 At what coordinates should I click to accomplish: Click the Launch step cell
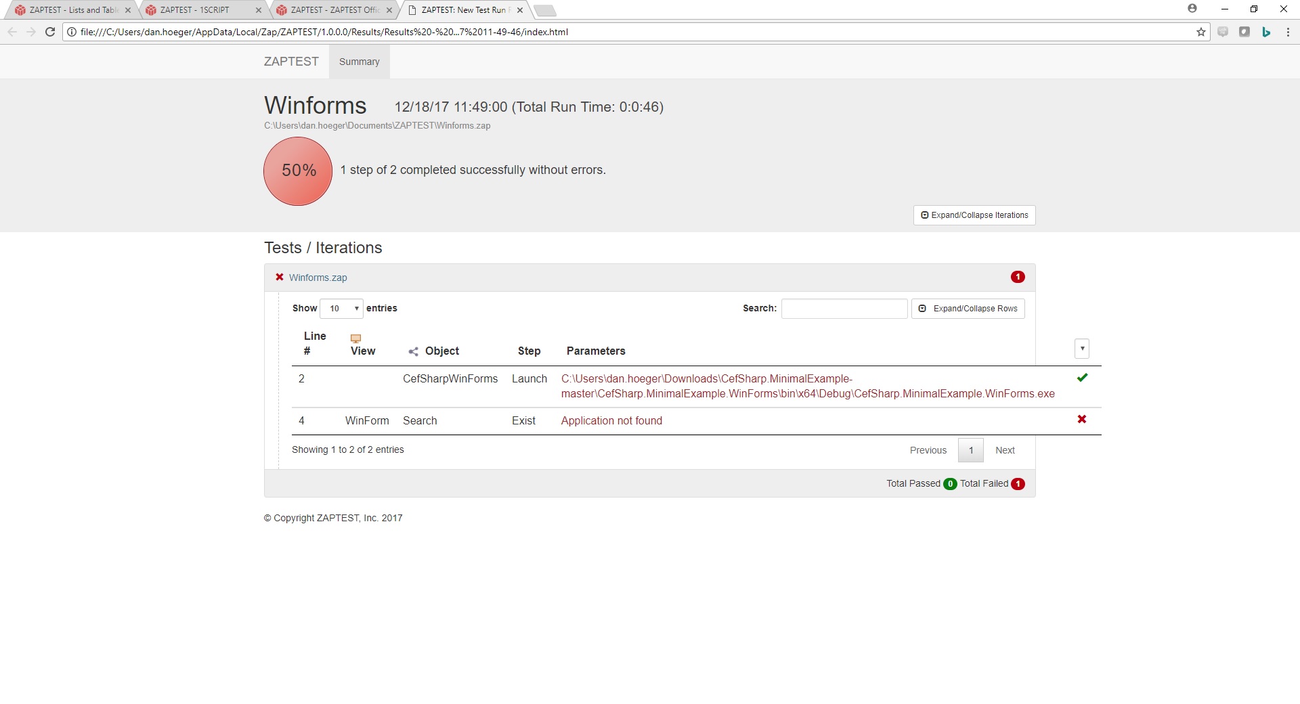pyautogui.click(x=529, y=379)
